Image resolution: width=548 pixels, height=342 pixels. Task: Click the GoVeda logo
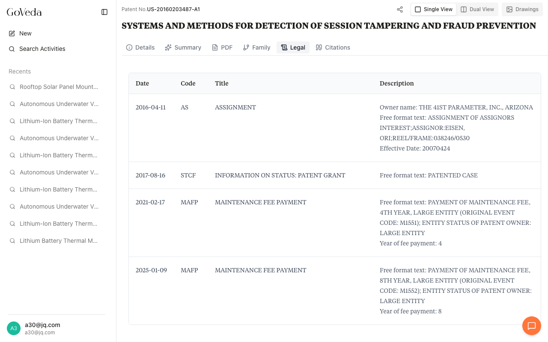(24, 12)
